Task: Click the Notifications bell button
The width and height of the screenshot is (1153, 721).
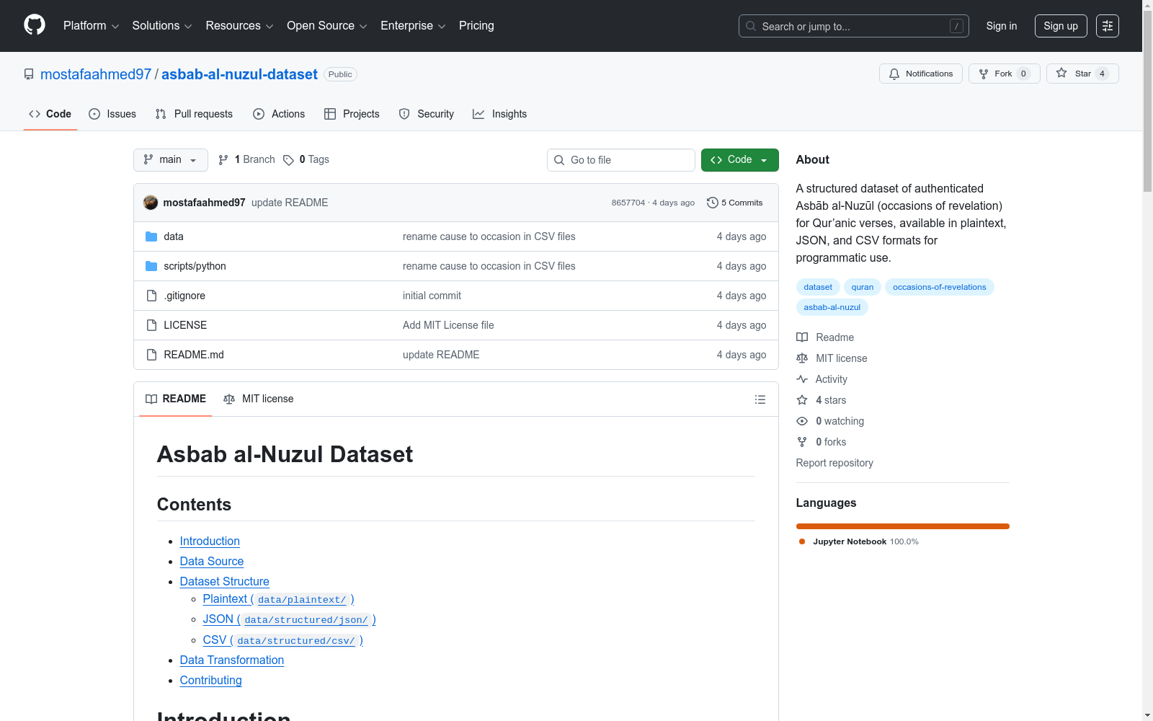Action: [920, 74]
